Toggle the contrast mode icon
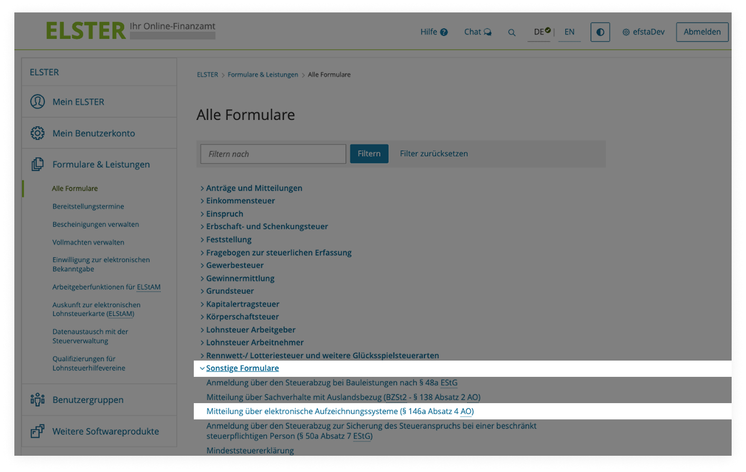Image resolution: width=746 pixels, height=472 pixels. (600, 32)
